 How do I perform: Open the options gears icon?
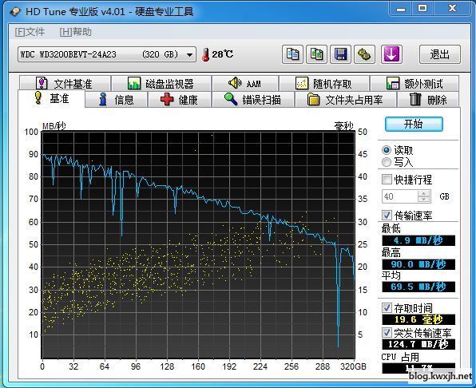(x=364, y=54)
